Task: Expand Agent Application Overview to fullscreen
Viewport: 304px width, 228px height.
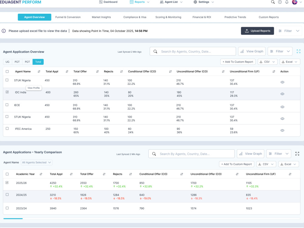Action: [299, 51]
